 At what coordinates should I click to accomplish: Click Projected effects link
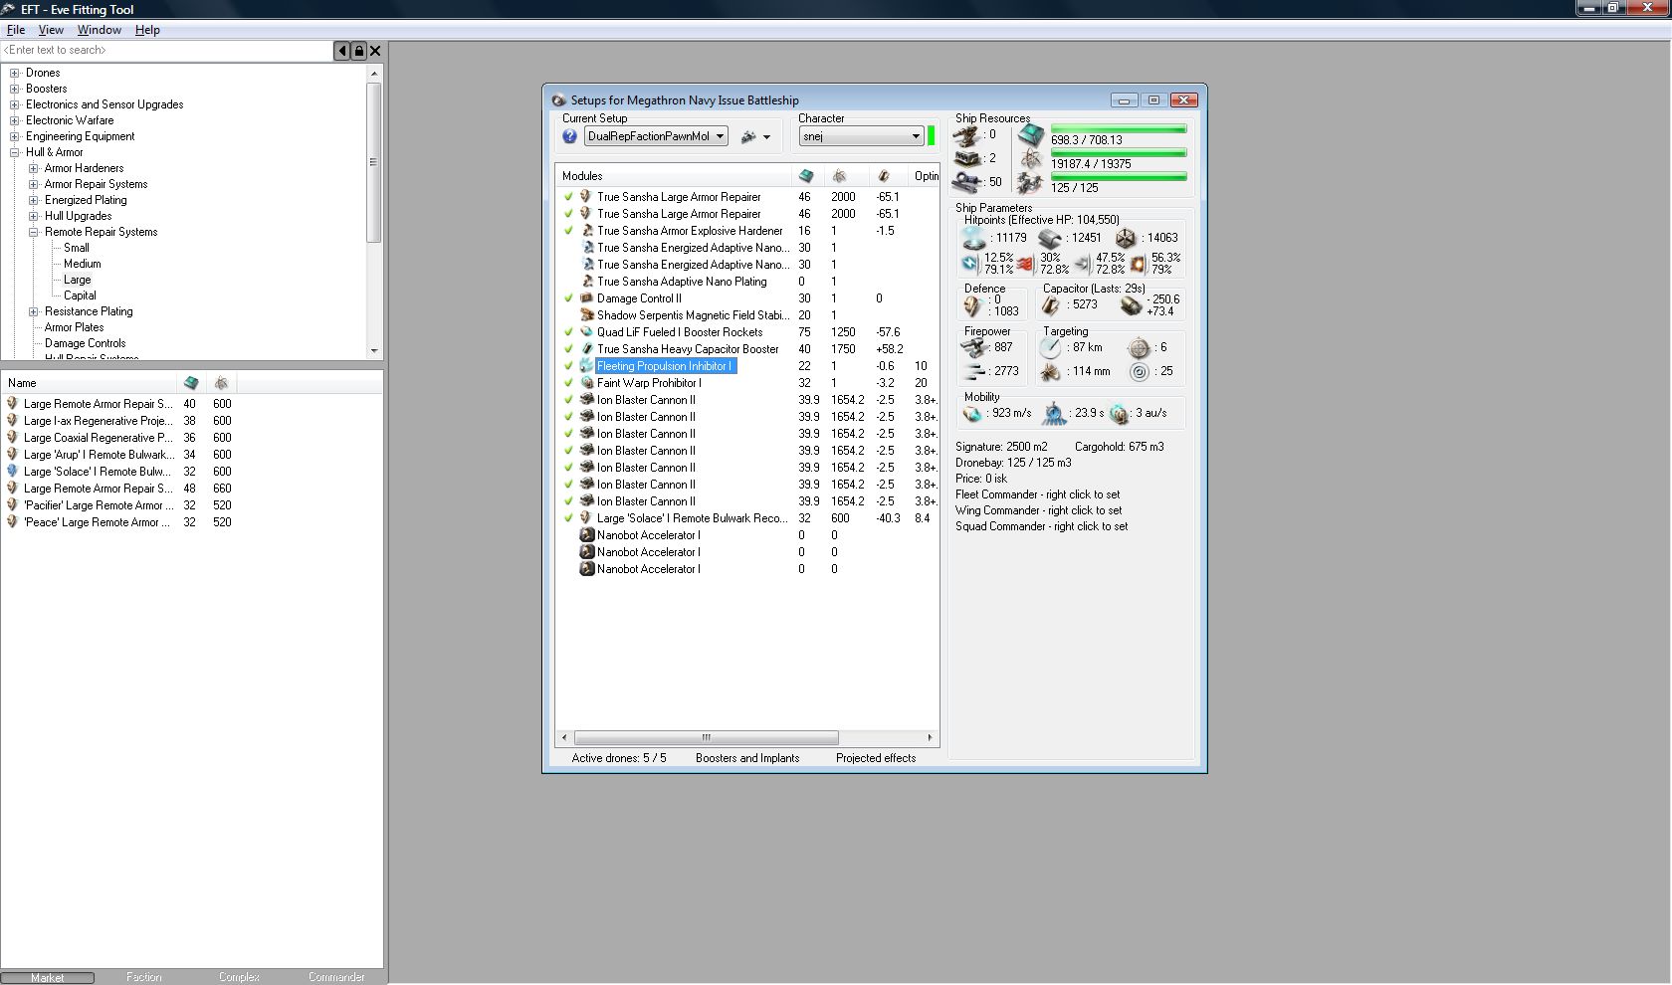[x=876, y=758]
